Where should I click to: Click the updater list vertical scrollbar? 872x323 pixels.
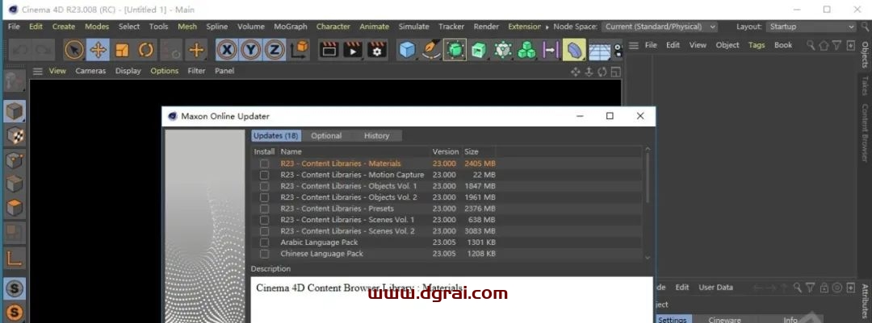(x=648, y=177)
